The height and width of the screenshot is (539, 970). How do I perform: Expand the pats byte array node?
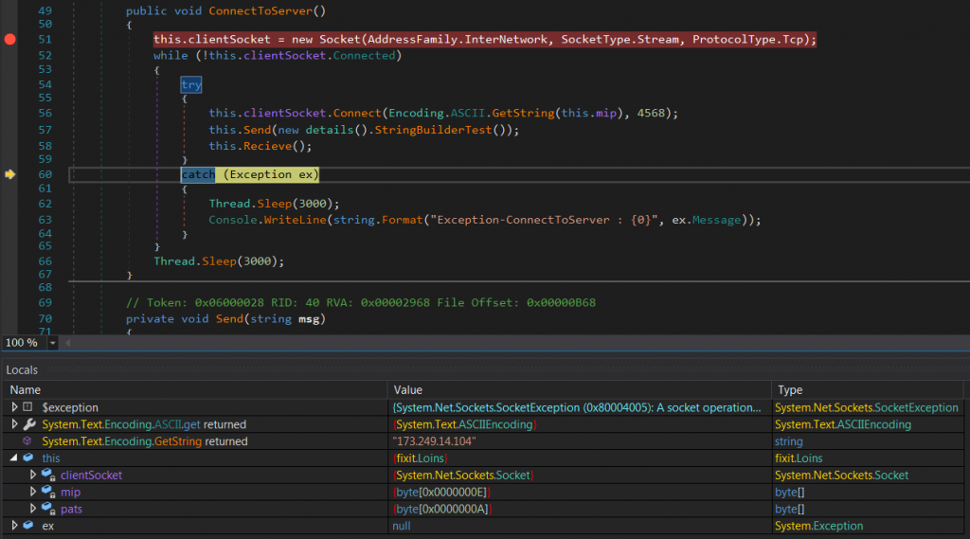pyautogui.click(x=34, y=510)
